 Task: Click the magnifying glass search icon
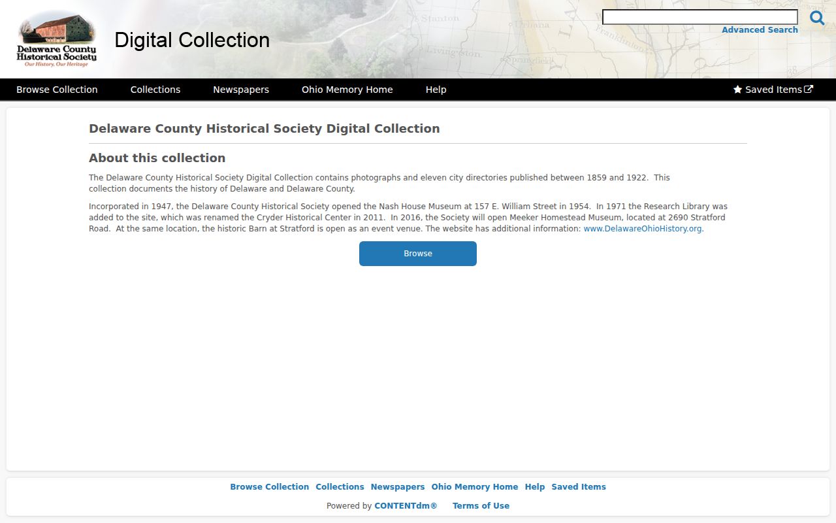tap(817, 18)
